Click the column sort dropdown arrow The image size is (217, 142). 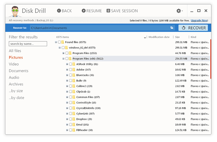pyautogui.click(x=145, y=38)
